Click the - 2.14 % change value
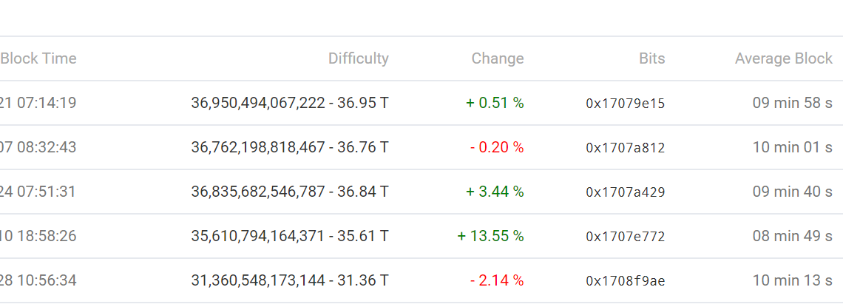This screenshot has width=843, height=307. tap(497, 280)
